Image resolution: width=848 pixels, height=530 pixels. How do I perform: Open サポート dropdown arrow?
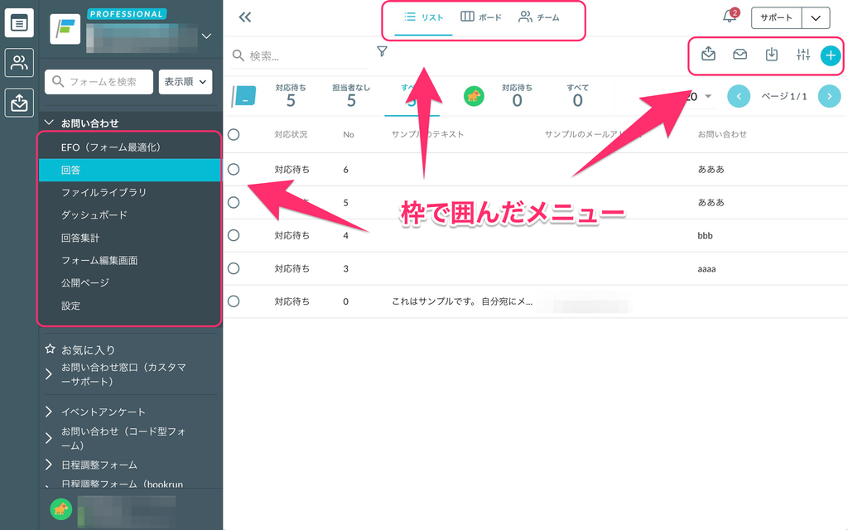coord(816,18)
